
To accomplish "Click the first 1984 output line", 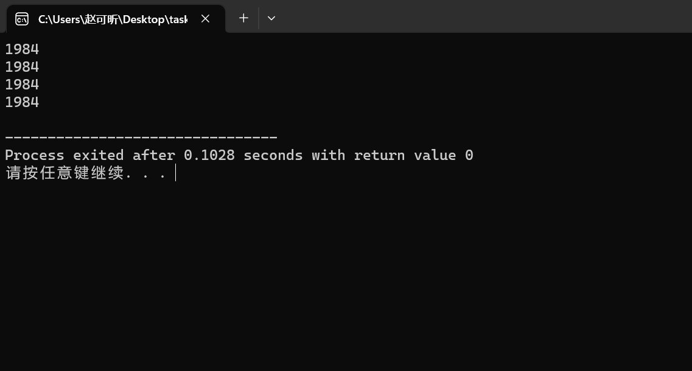I will pyautogui.click(x=22, y=49).
